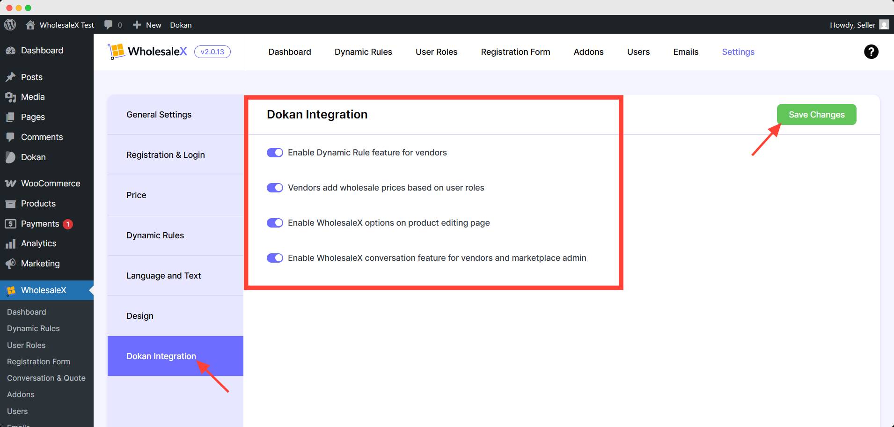Open the Settings top tab
This screenshot has width=894, height=427.
738,52
